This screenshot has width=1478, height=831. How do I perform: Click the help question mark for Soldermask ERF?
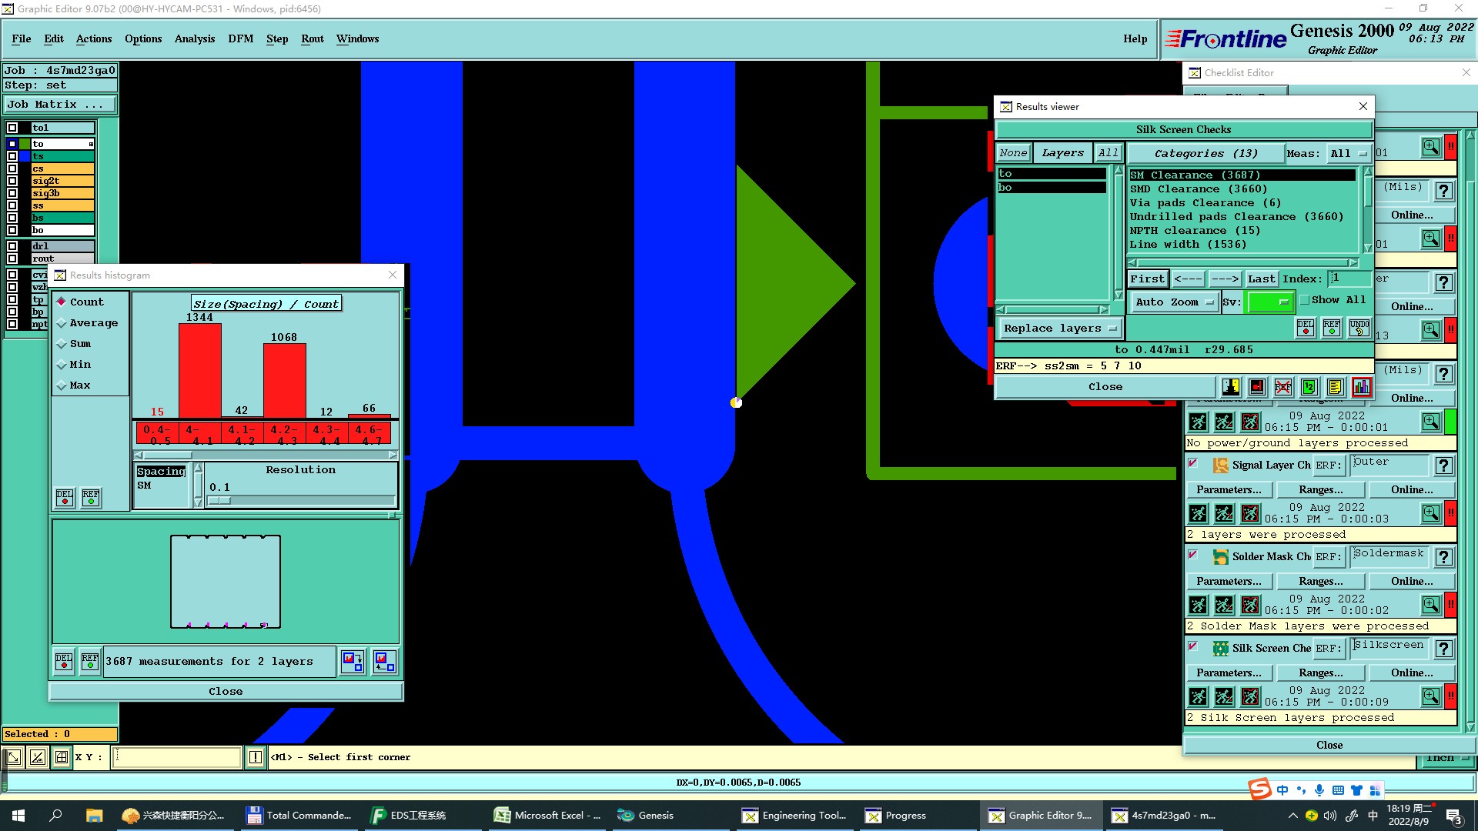coord(1443,557)
